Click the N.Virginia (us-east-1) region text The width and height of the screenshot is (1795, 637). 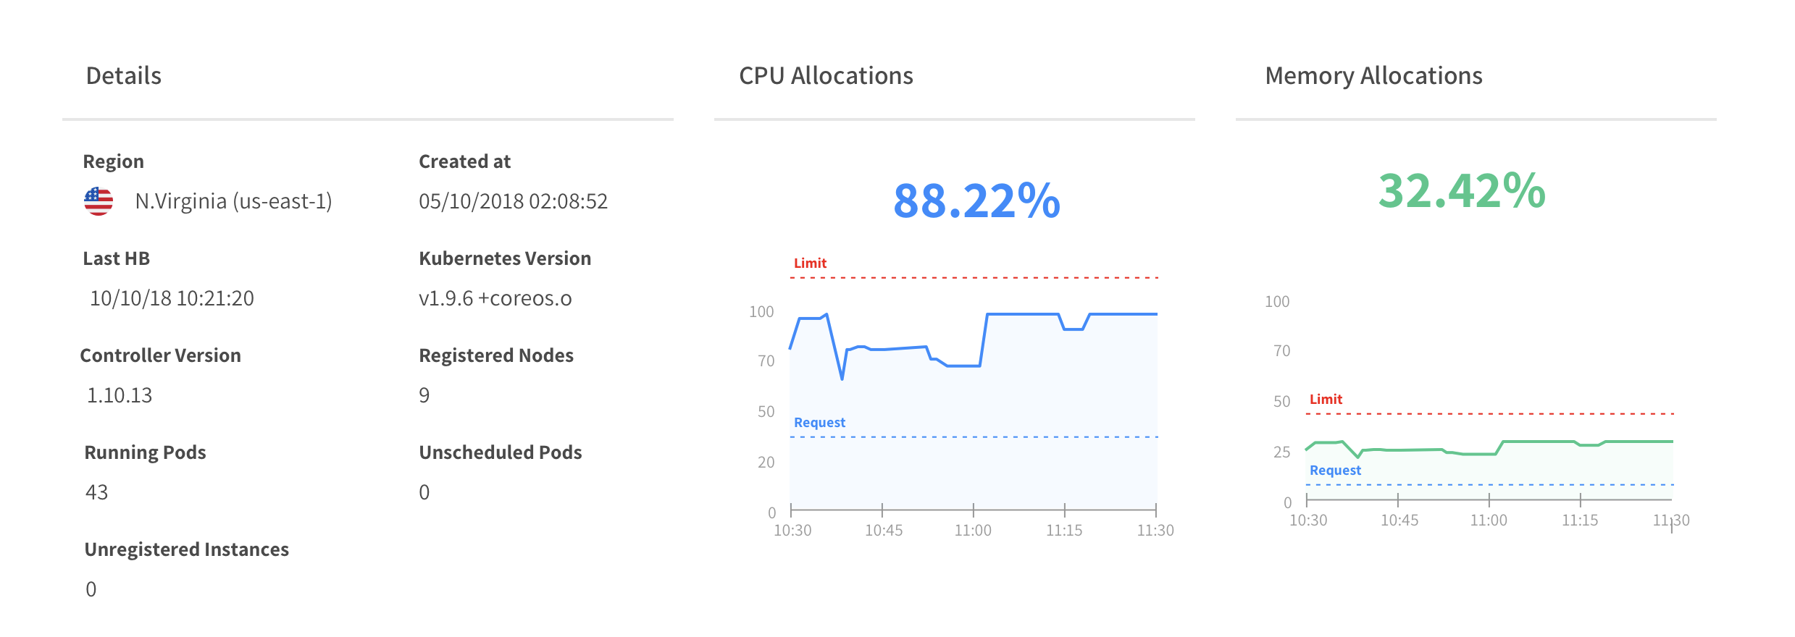tap(233, 201)
